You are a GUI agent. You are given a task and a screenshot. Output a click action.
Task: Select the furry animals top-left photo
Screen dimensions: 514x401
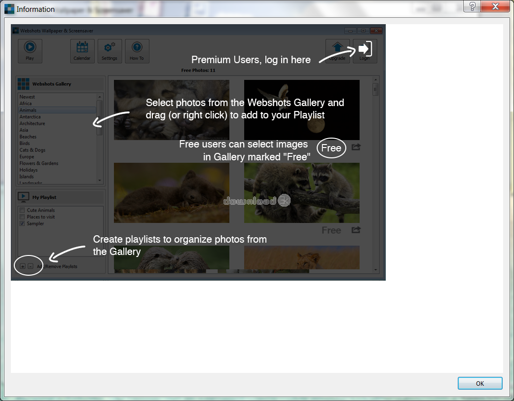point(172,110)
